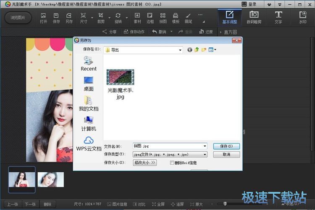Click the 分享 share button
The width and height of the screenshot is (315, 210).
pyautogui.click(x=110, y=32)
